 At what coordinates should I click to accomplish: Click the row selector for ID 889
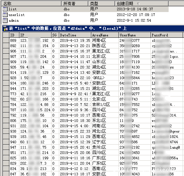[6, 40]
